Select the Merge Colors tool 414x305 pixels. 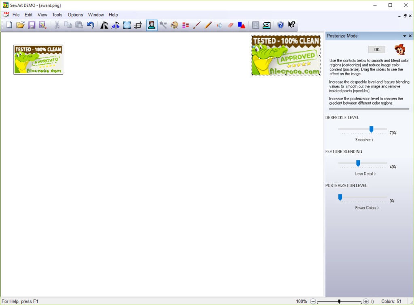pos(186,25)
